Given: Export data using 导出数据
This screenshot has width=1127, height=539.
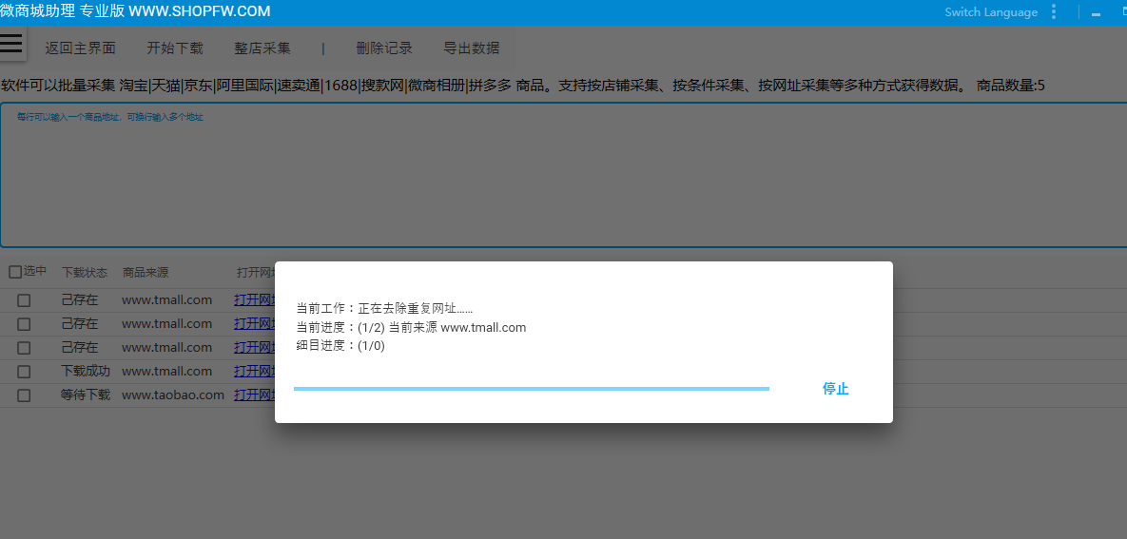Looking at the screenshot, I should point(472,48).
